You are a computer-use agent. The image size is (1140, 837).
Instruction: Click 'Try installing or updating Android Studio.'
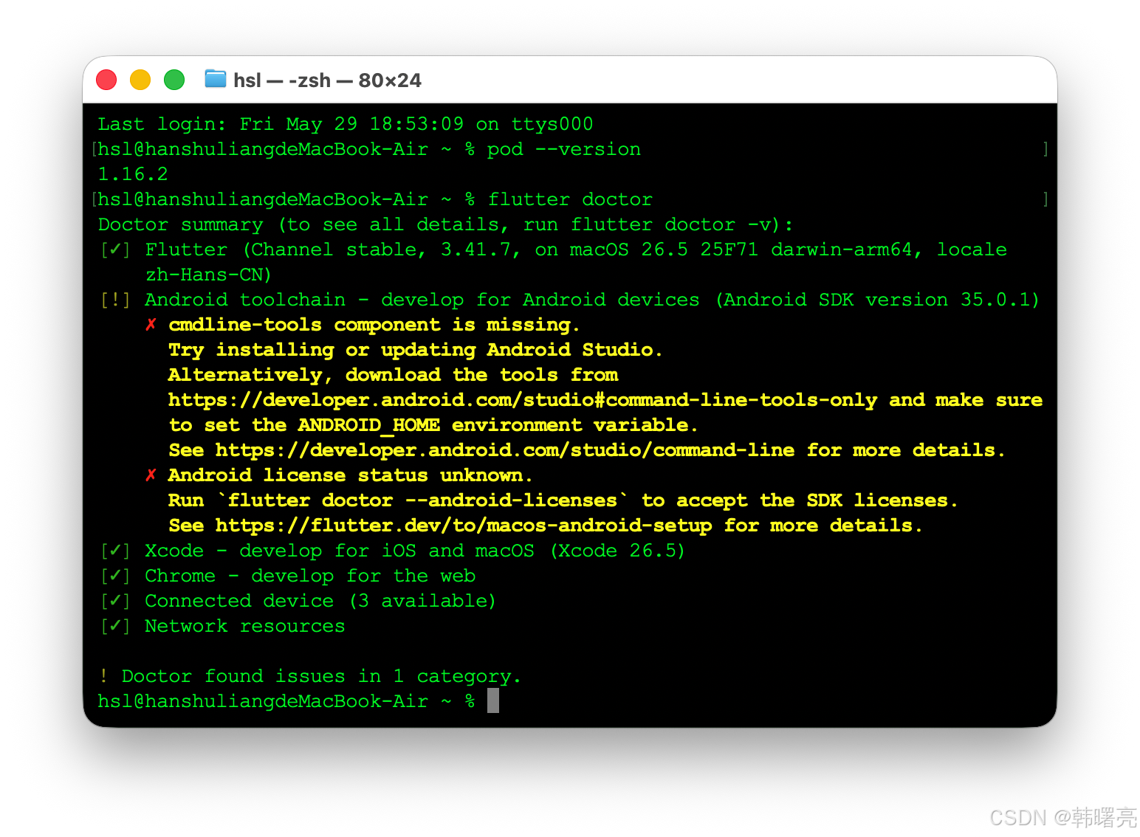[416, 350]
